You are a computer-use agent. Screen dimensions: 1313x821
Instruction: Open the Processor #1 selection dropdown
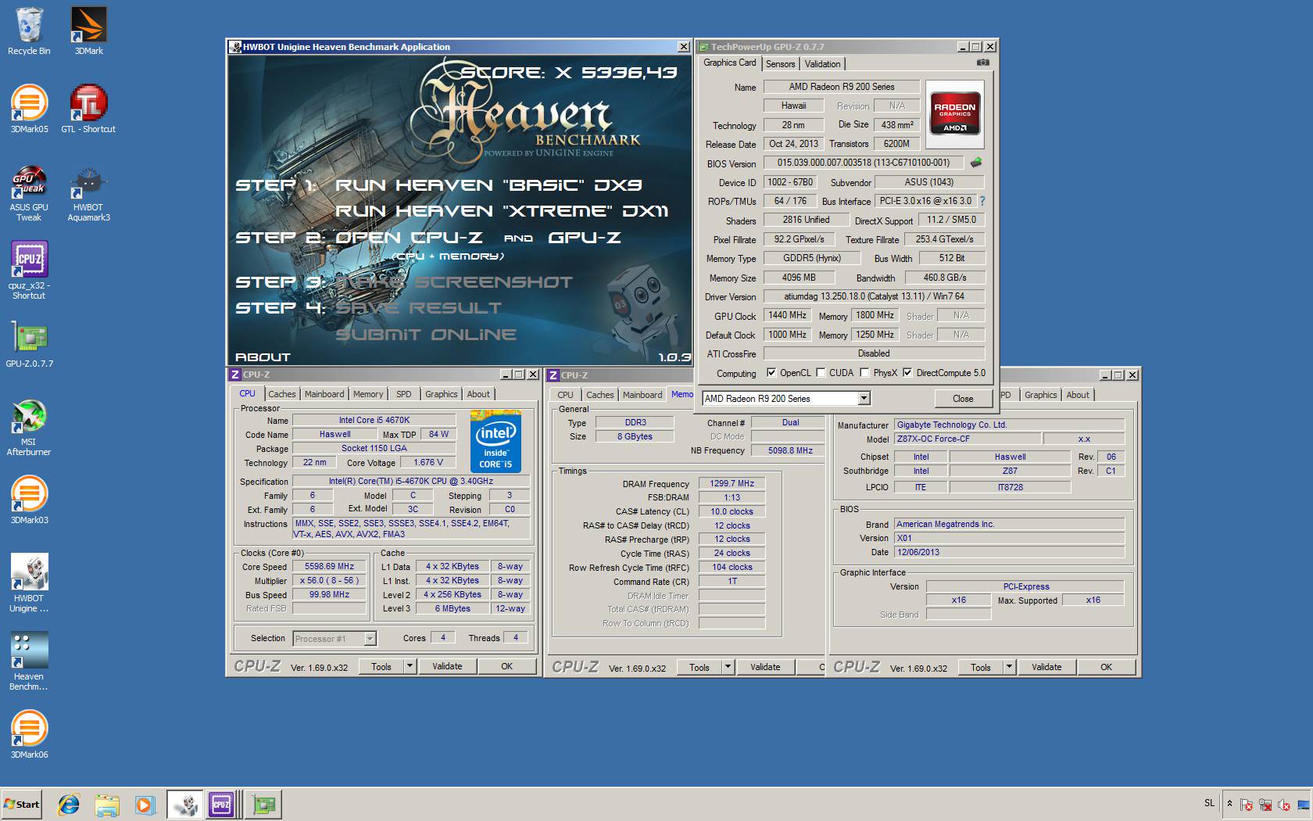[370, 639]
